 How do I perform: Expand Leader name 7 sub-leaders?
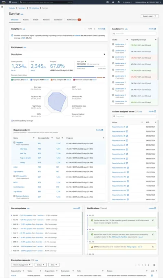click(x=113, y=83)
